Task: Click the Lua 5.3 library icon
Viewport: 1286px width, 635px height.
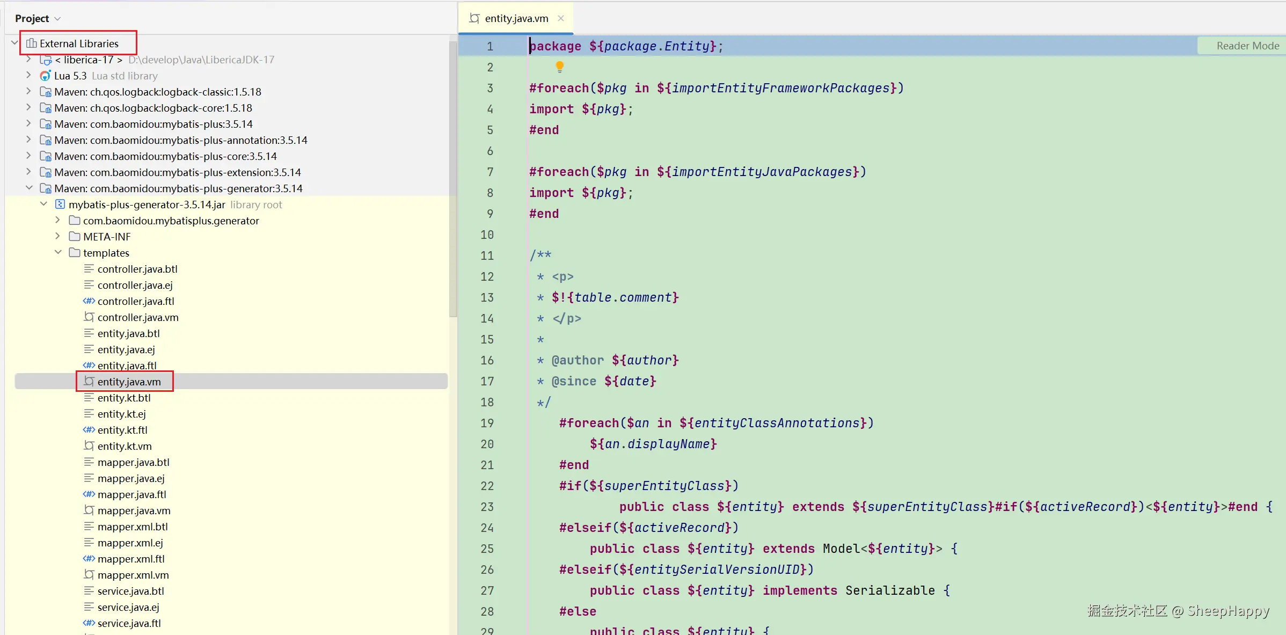Action: (x=46, y=76)
